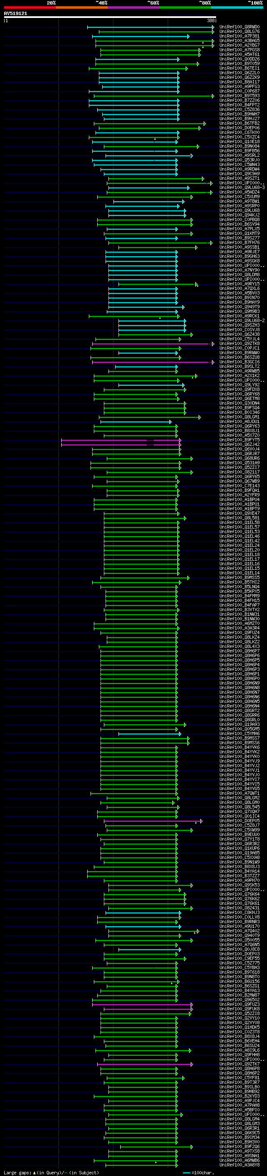Select hit UniRef100_B9FYT5
The image size is (267, 1176).
239,440
